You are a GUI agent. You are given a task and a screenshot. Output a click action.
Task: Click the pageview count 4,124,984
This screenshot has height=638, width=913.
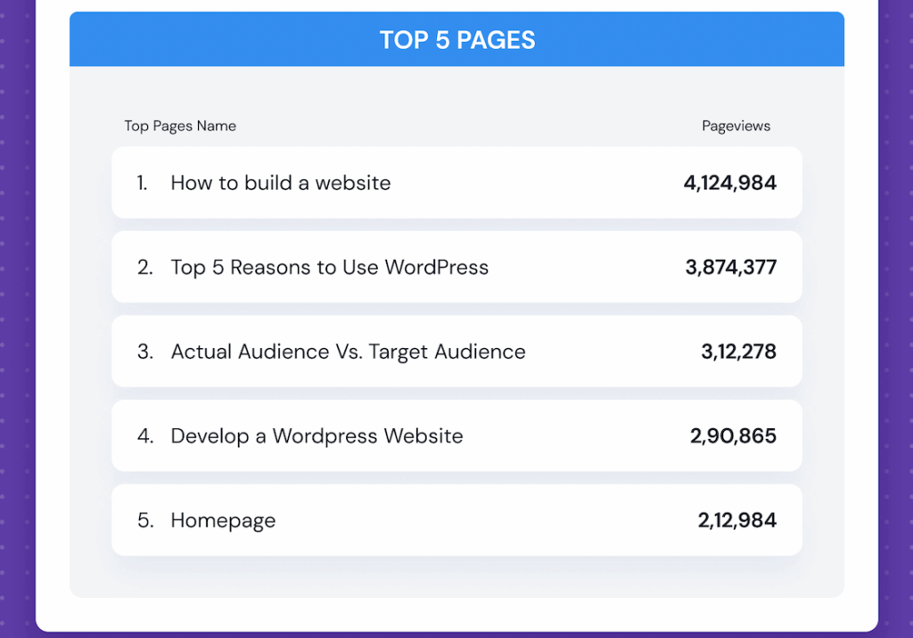[729, 183]
